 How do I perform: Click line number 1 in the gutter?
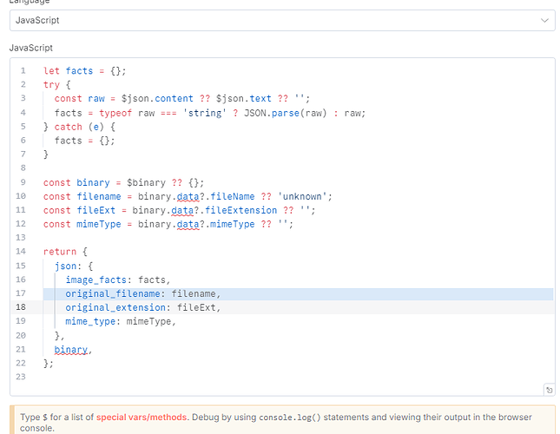23,70
